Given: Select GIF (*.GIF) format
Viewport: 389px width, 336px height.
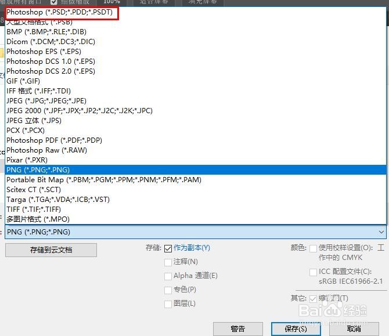Looking at the screenshot, I should pyautogui.click(x=196, y=81).
